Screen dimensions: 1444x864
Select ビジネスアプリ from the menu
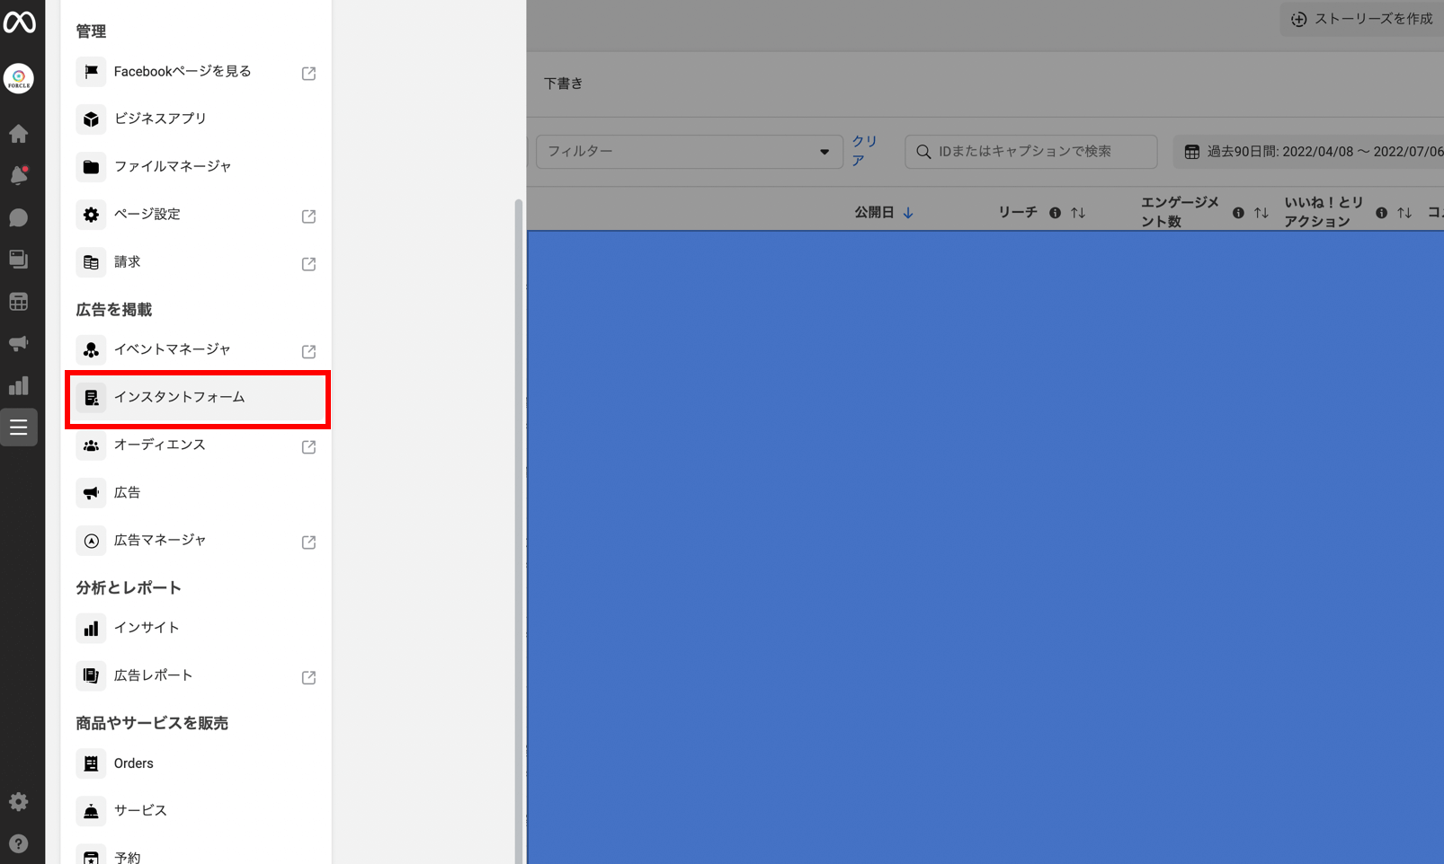(x=198, y=119)
